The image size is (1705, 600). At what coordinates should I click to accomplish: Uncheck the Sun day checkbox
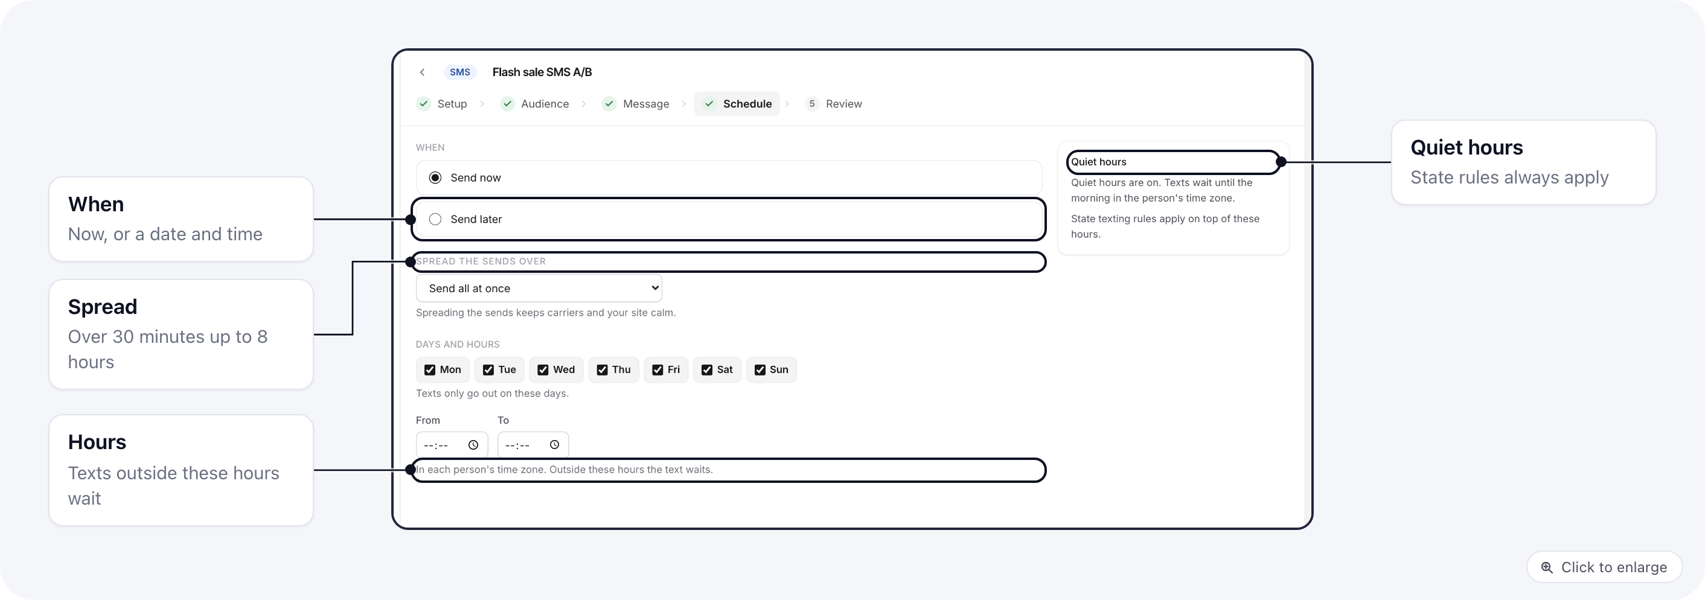[760, 370]
